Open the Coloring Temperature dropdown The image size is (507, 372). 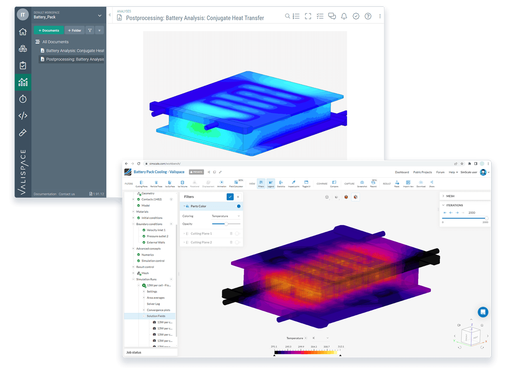(226, 216)
